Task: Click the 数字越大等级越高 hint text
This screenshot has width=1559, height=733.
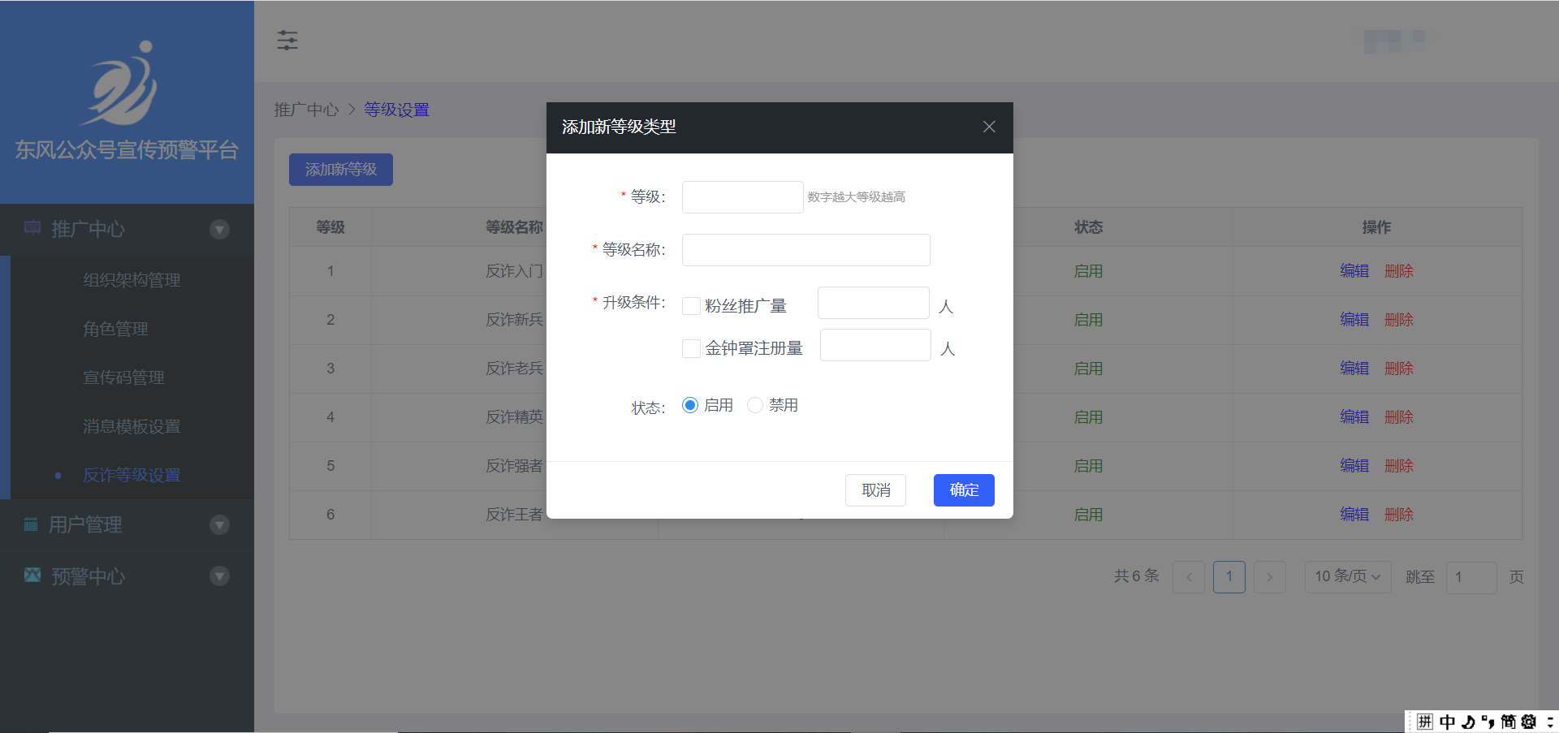Action: point(857,197)
